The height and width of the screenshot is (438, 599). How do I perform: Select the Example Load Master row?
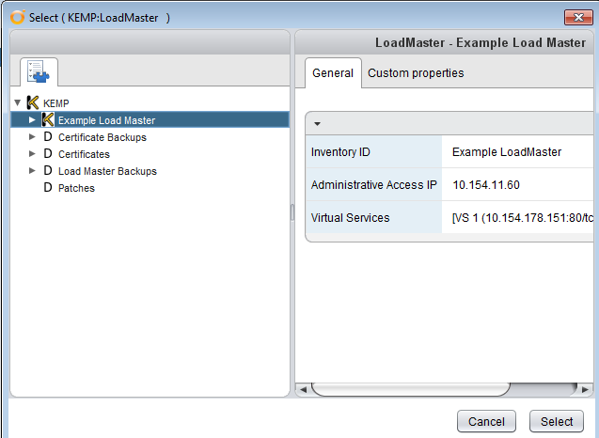[150, 120]
